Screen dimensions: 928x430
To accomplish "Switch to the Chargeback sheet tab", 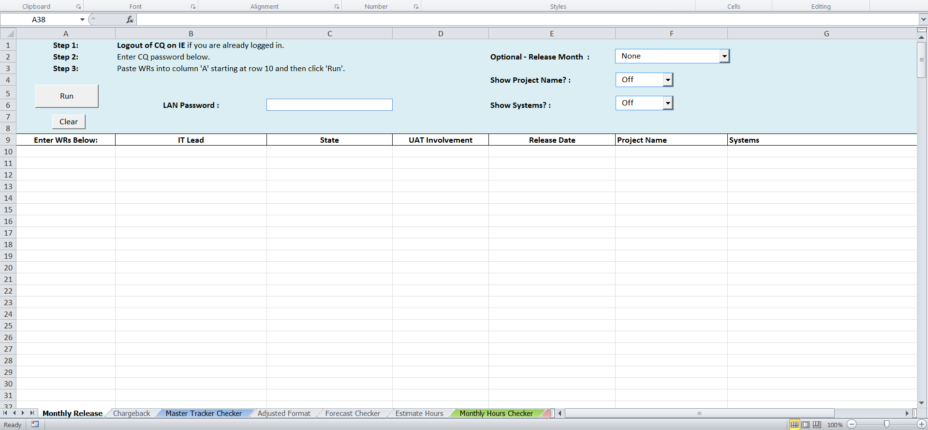I will 132,413.
